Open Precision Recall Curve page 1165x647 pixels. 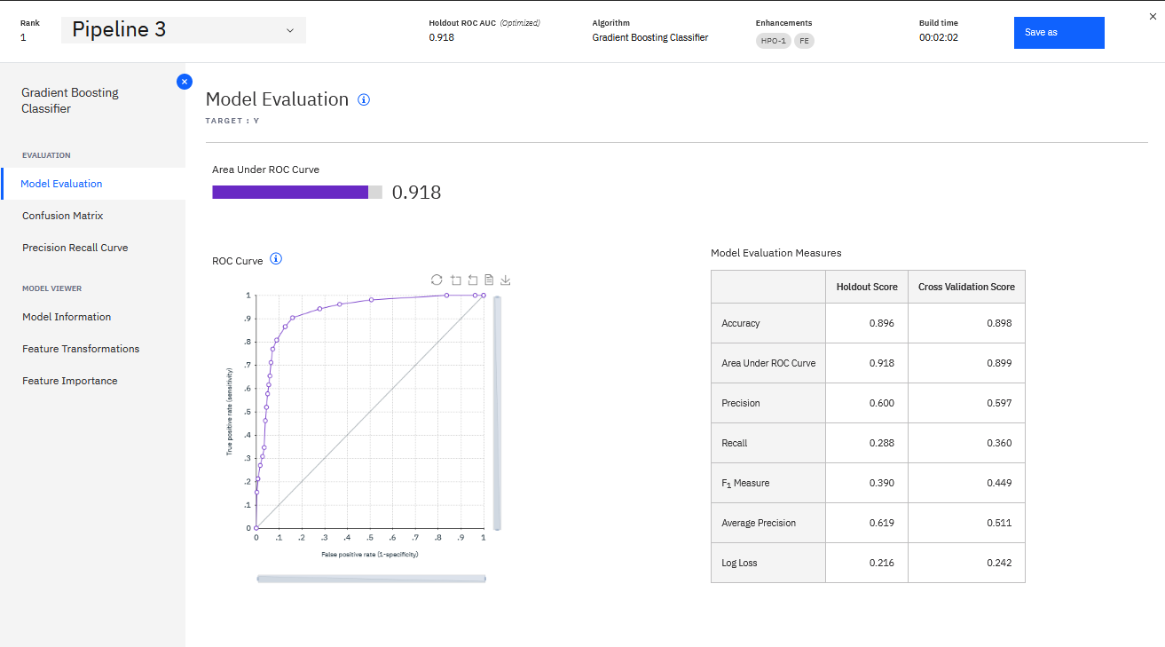click(75, 248)
